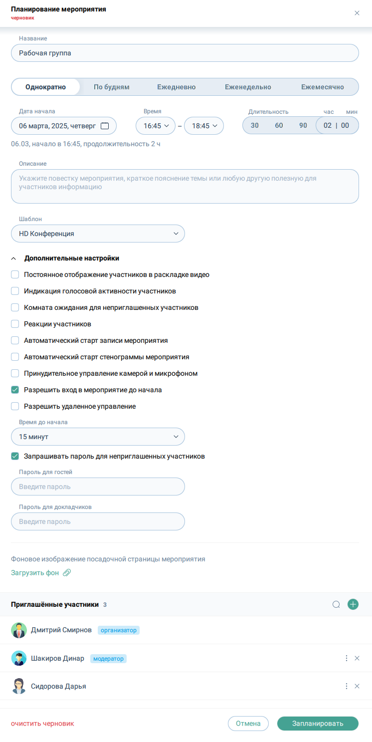Viewport: 372px width, 742px height.
Task: Open the Шаблон dropdown HD Конференция
Action: (x=98, y=234)
